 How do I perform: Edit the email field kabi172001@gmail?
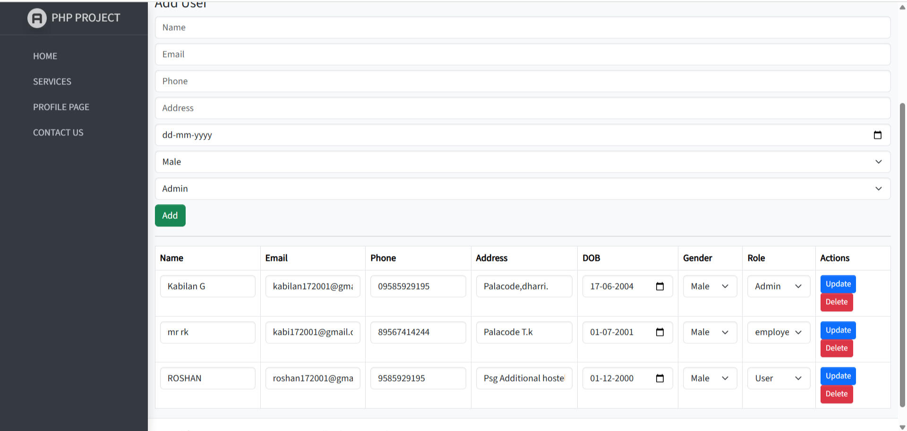[313, 332]
